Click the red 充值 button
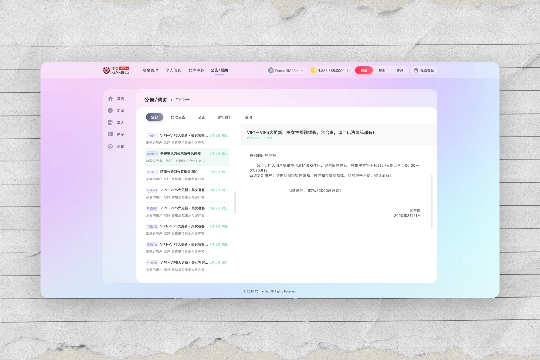The width and height of the screenshot is (540, 360). [x=364, y=70]
